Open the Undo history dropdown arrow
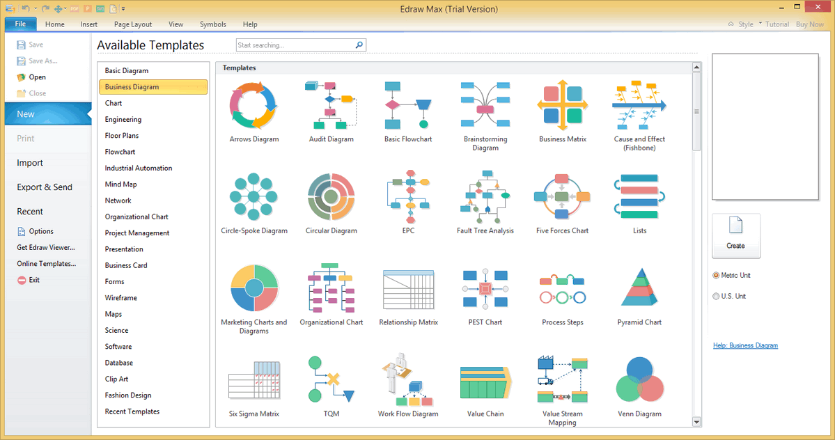Screen dimensions: 835x440 [36, 9]
